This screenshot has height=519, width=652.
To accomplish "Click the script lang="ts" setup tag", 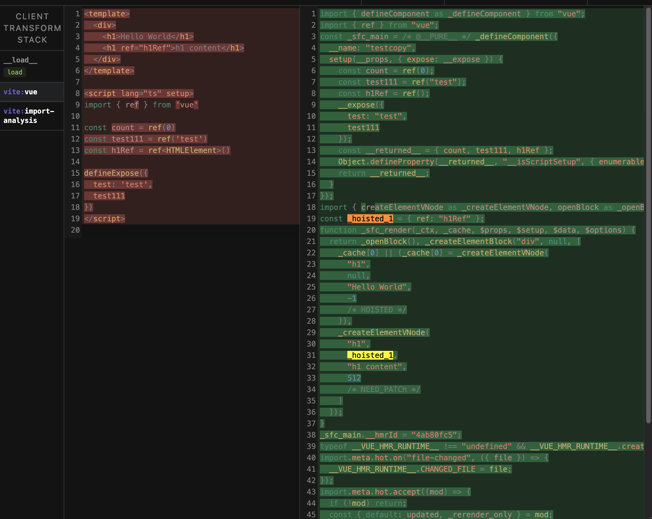I will tap(138, 94).
